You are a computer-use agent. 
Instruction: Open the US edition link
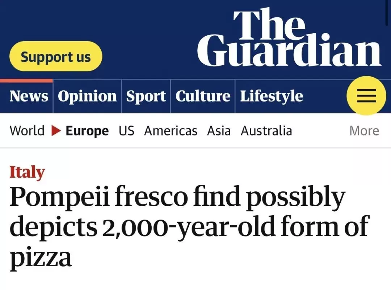tap(126, 131)
